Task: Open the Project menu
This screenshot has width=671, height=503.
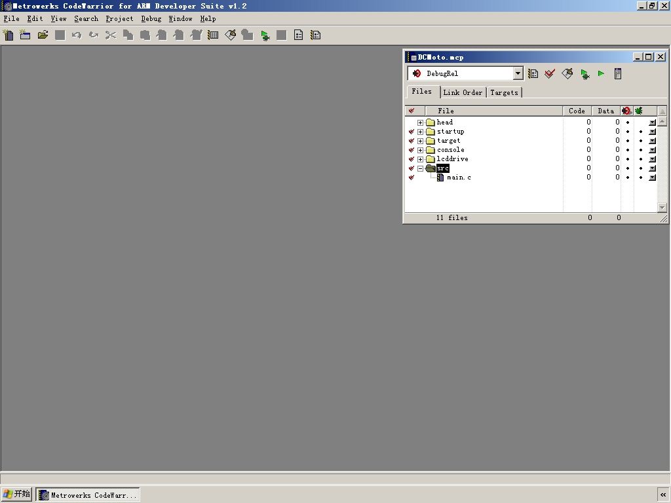Action: (x=119, y=19)
